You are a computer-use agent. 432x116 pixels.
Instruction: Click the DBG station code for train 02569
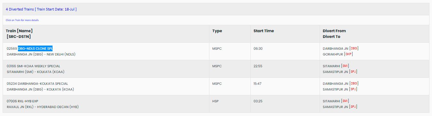pos(354,48)
